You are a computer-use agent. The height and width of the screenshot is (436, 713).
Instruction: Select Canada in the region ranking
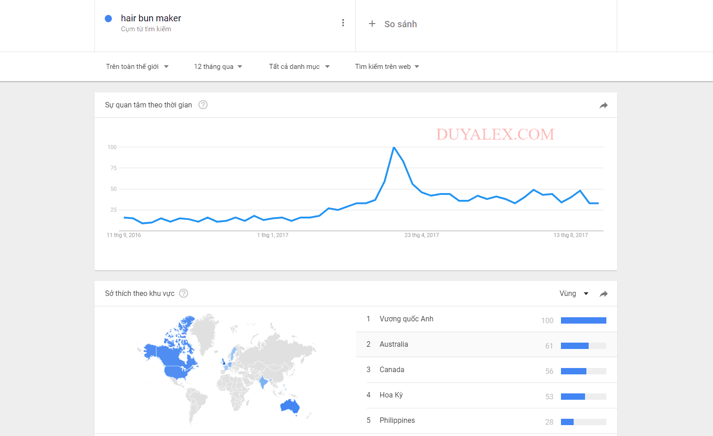pos(487,370)
